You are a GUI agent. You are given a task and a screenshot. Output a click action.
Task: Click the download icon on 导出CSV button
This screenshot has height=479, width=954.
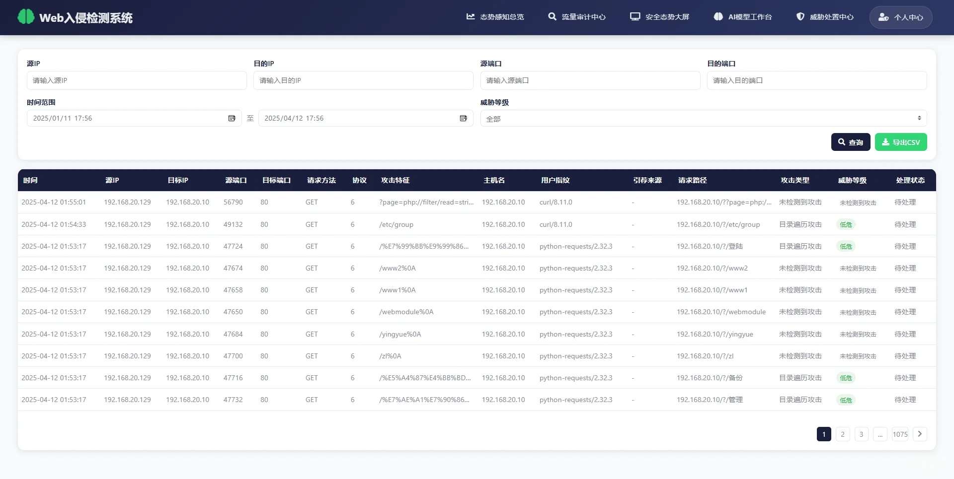point(885,142)
